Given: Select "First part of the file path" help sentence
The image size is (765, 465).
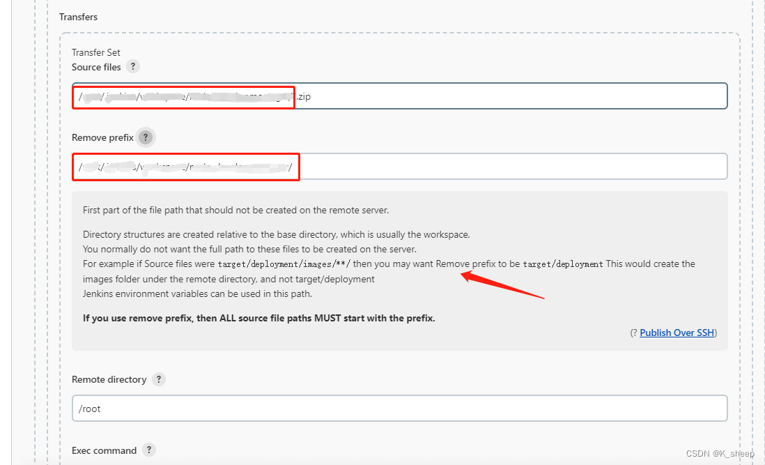Looking at the screenshot, I should point(235,211).
